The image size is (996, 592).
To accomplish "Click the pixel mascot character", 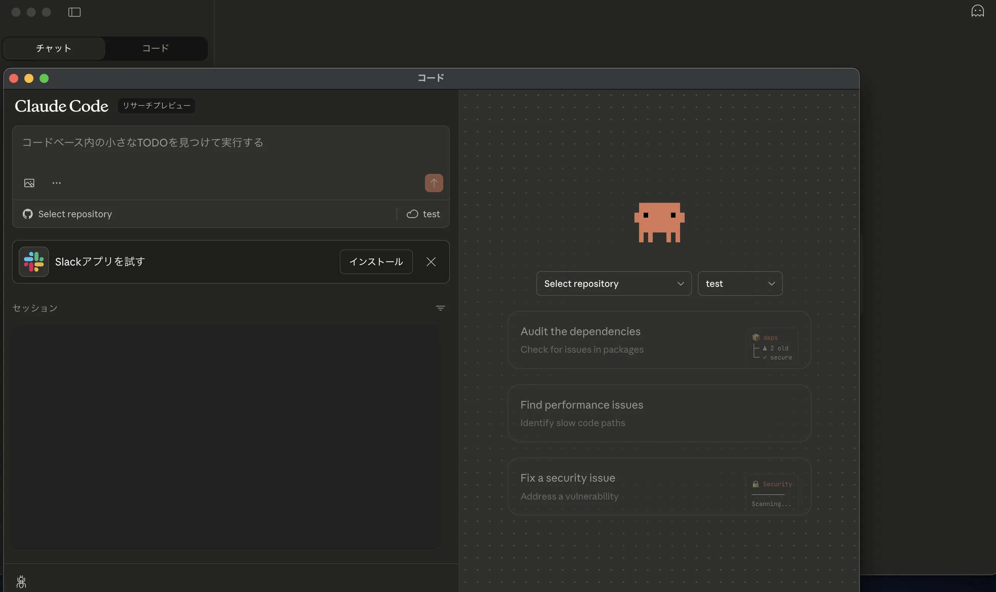I will [659, 223].
